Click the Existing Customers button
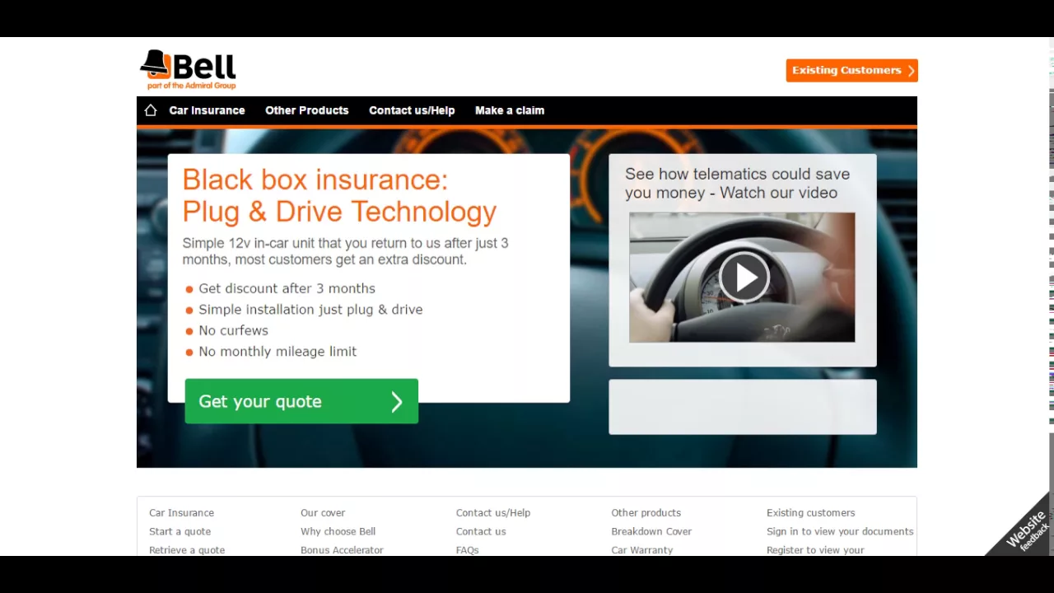The width and height of the screenshot is (1054, 593). pos(851,71)
